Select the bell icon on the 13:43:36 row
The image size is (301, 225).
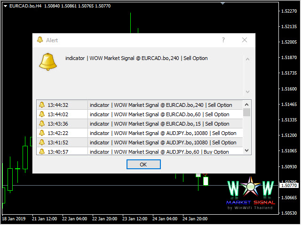(x=42, y=124)
